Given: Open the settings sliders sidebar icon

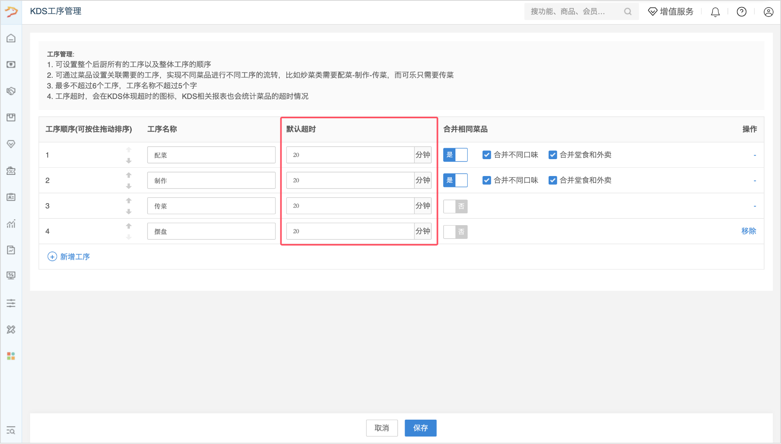Looking at the screenshot, I should point(11,303).
